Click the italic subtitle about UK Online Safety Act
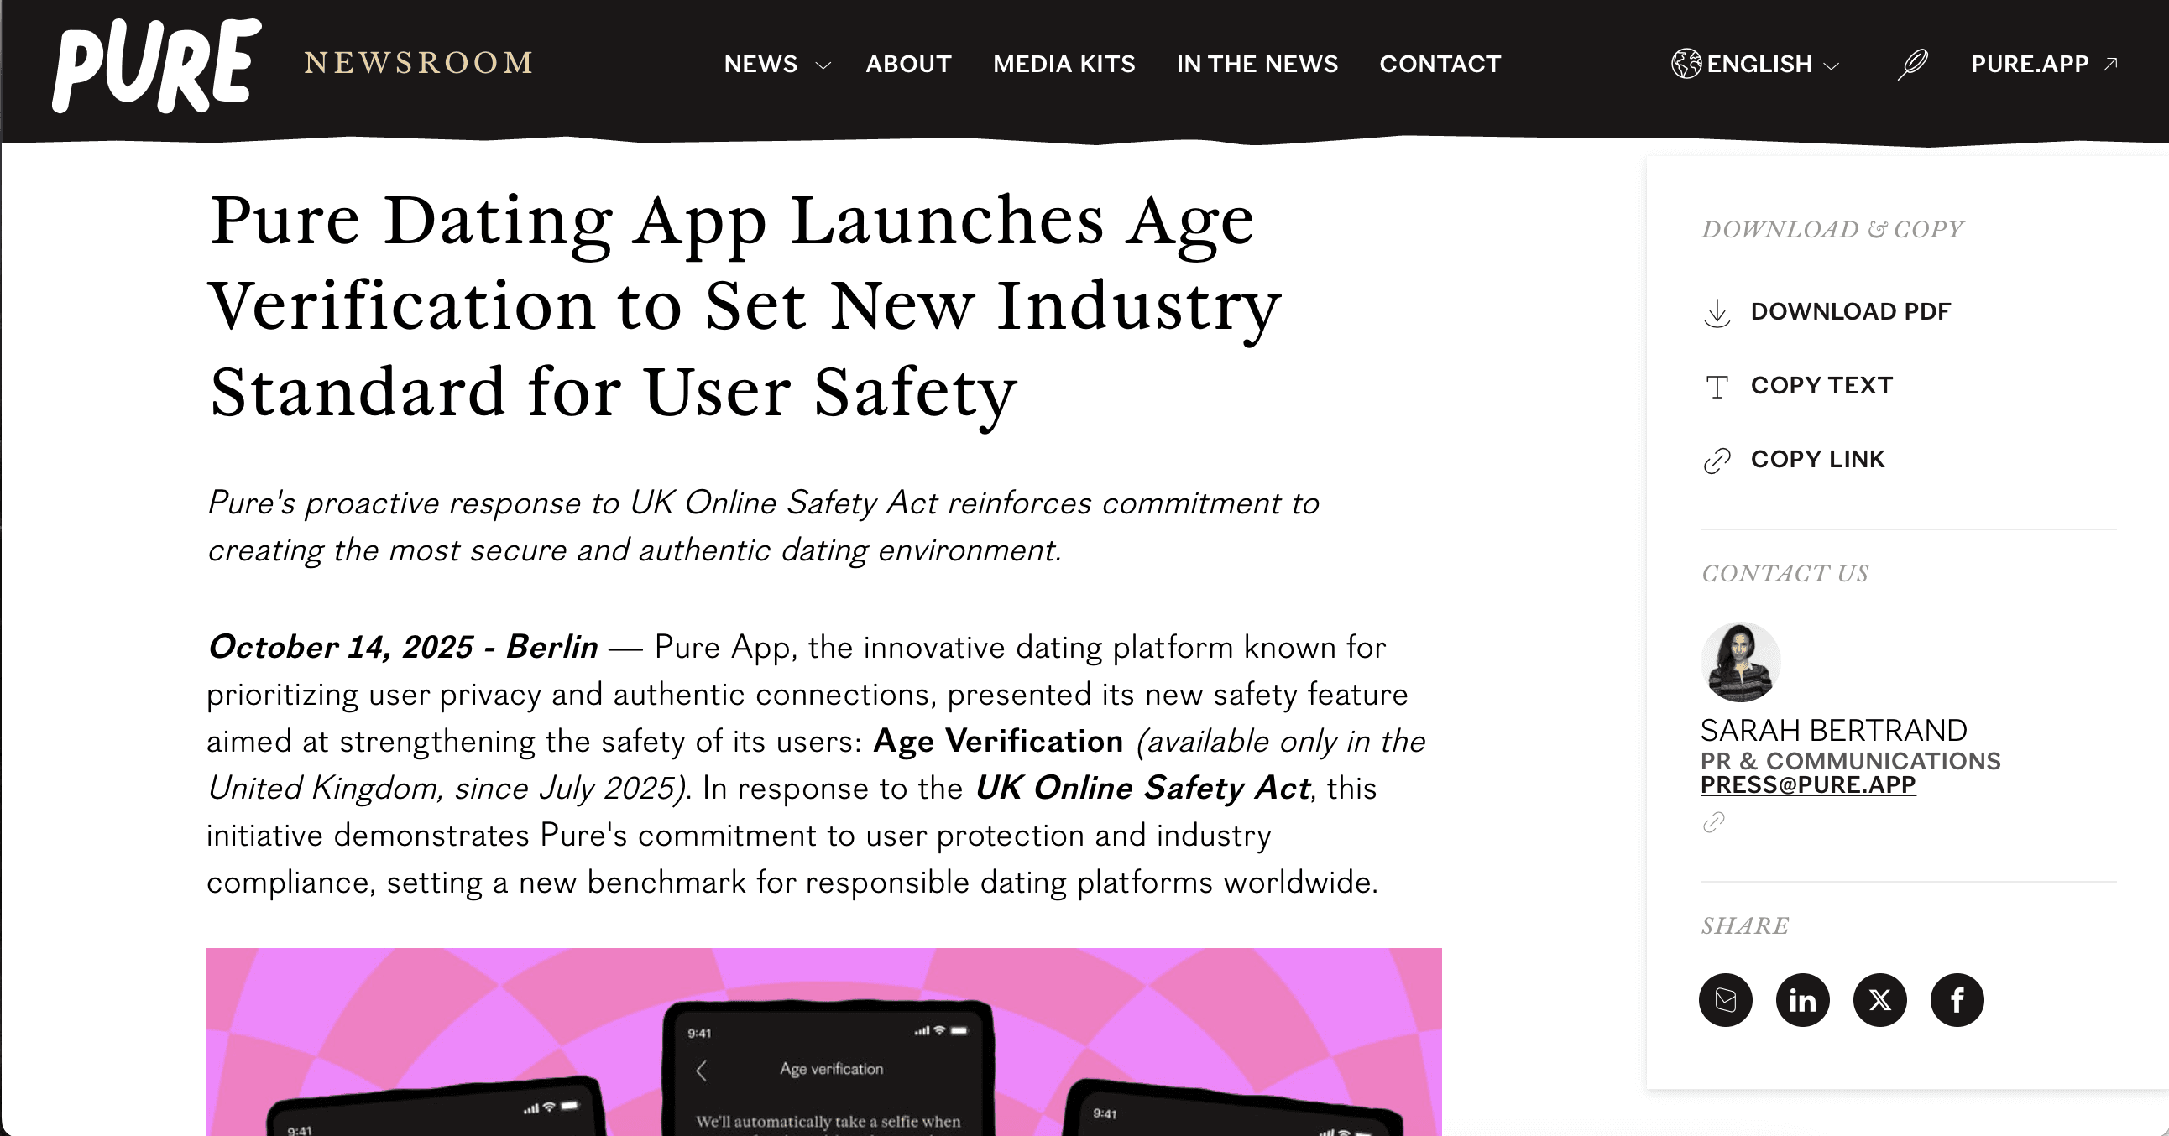Screen dimensions: 2169x1136 (x=763, y=526)
